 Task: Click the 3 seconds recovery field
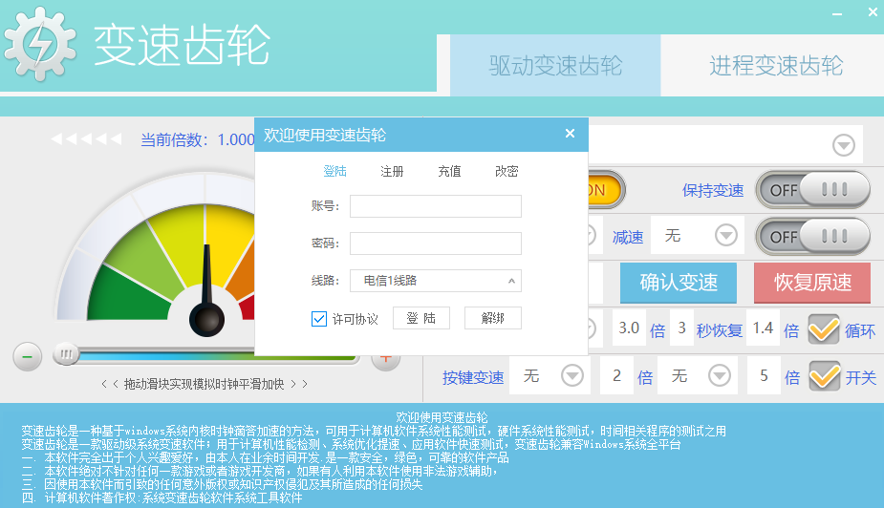point(681,328)
